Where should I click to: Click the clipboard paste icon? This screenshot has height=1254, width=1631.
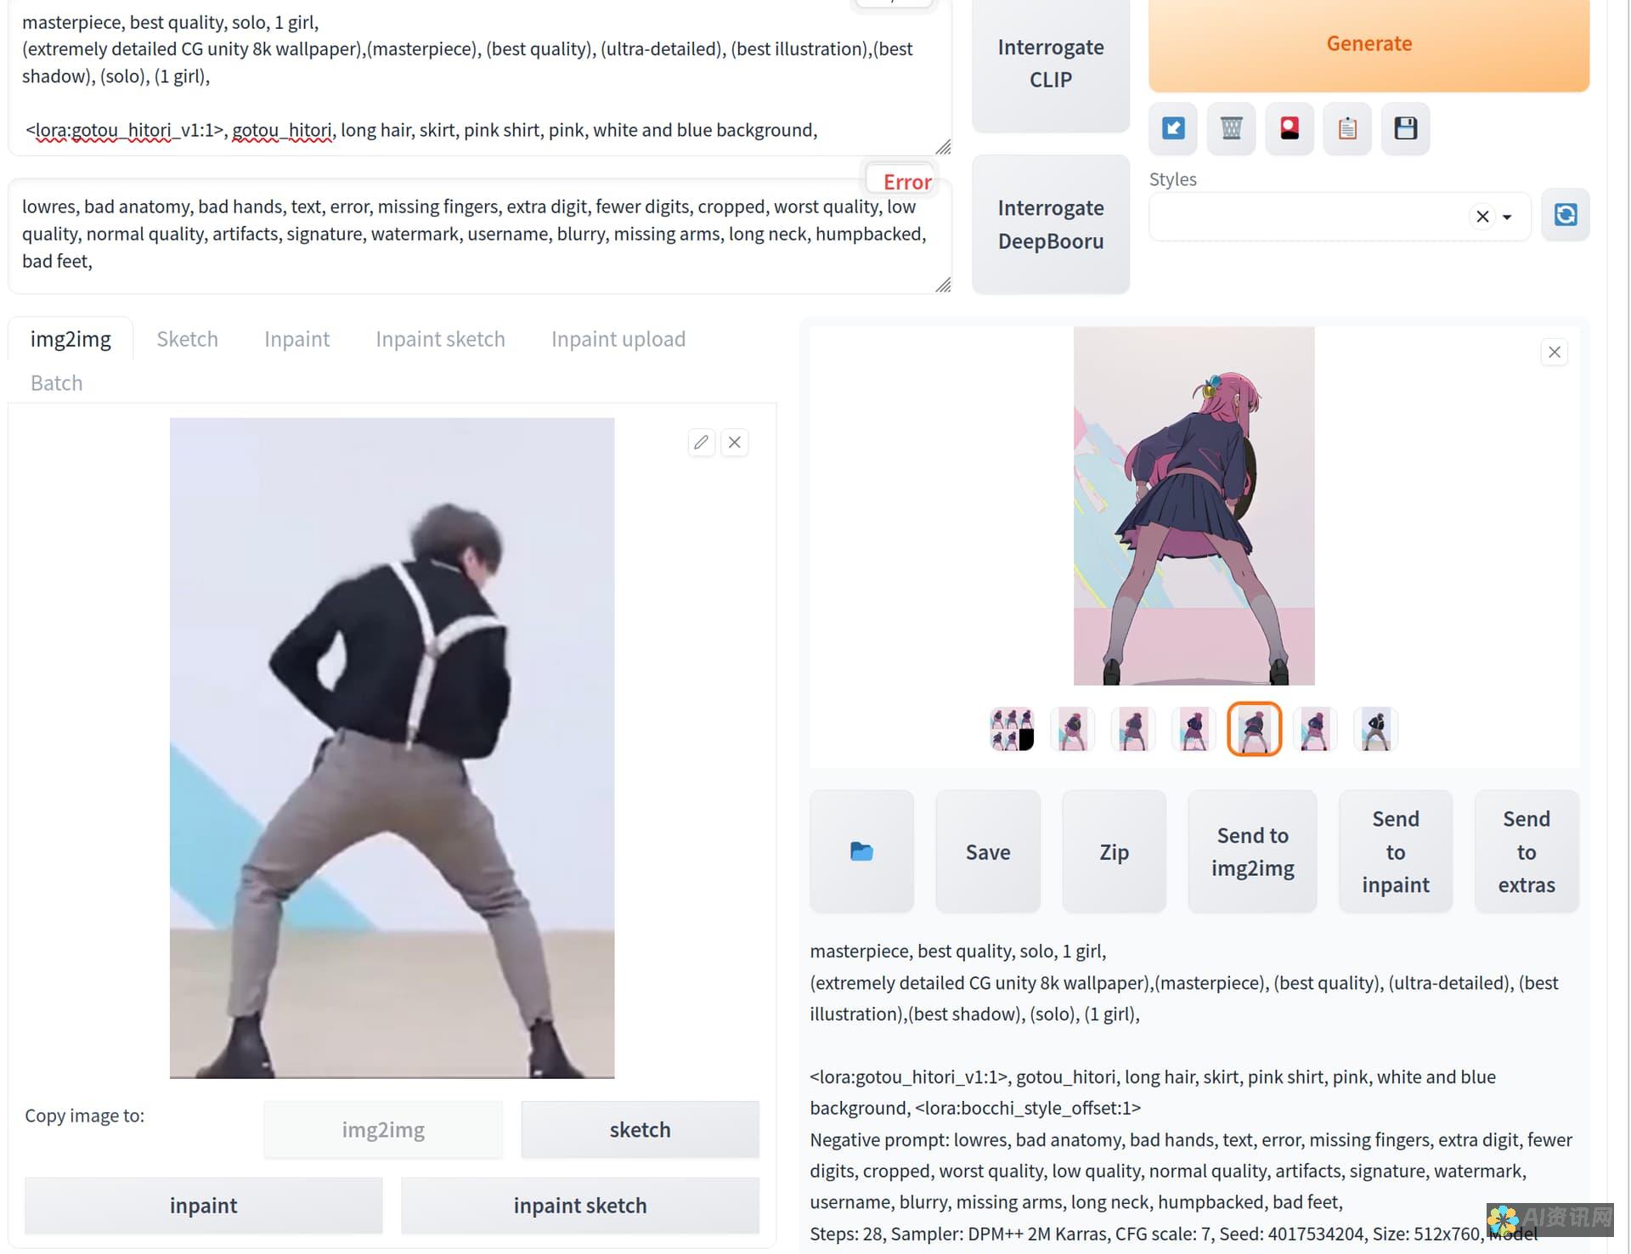[1346, 127]
